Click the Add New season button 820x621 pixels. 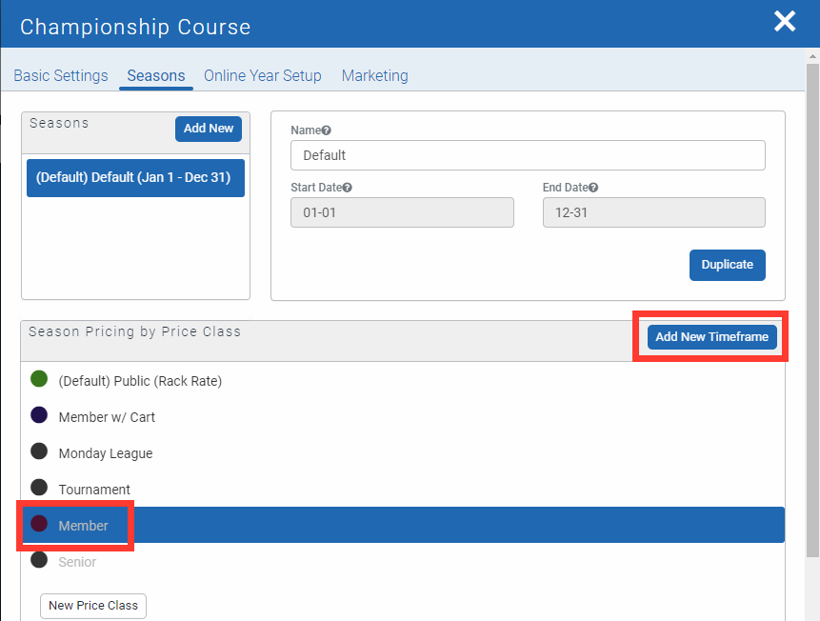(208, 129)
